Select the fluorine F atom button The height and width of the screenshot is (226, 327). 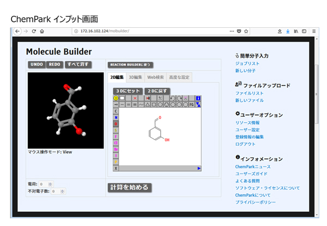pyautogui.click(x=116, y=136)
